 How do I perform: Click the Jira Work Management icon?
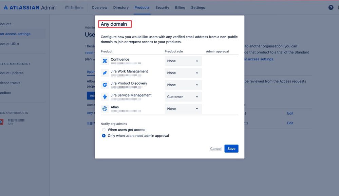pyautogui.click(x=105, y=73)
